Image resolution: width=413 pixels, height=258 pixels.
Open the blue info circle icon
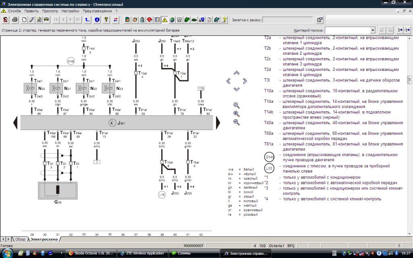pos(97,20)
